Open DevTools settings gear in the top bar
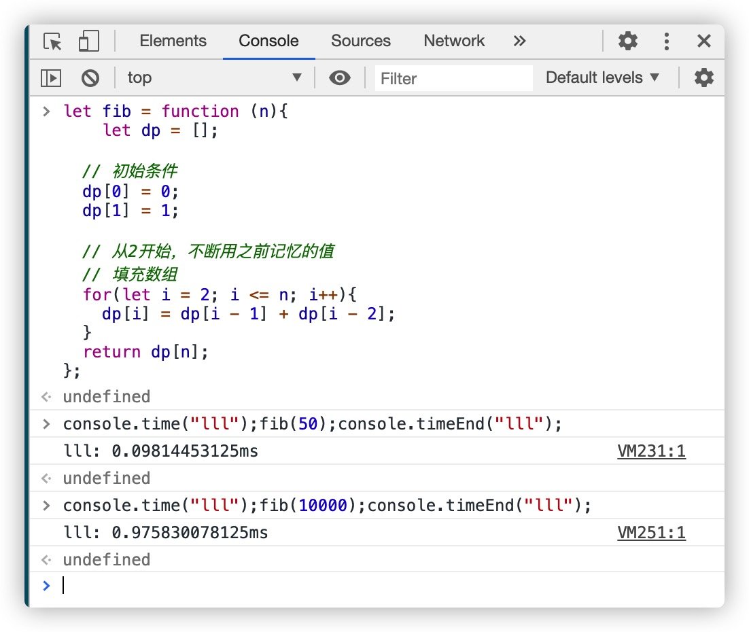This screenshot has width=749, height=632. coord(627,41)
